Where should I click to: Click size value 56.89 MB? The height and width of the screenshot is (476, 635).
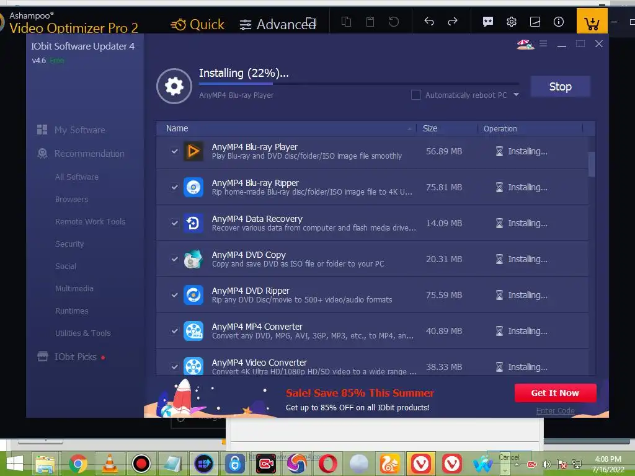click(444, 151)
